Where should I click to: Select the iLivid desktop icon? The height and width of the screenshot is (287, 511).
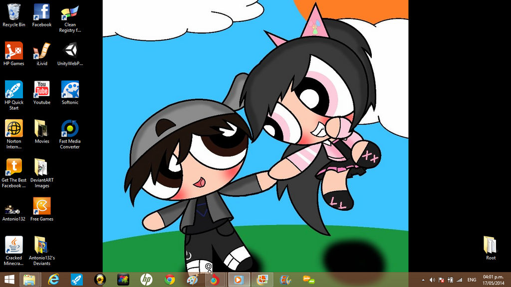point(42,54)
